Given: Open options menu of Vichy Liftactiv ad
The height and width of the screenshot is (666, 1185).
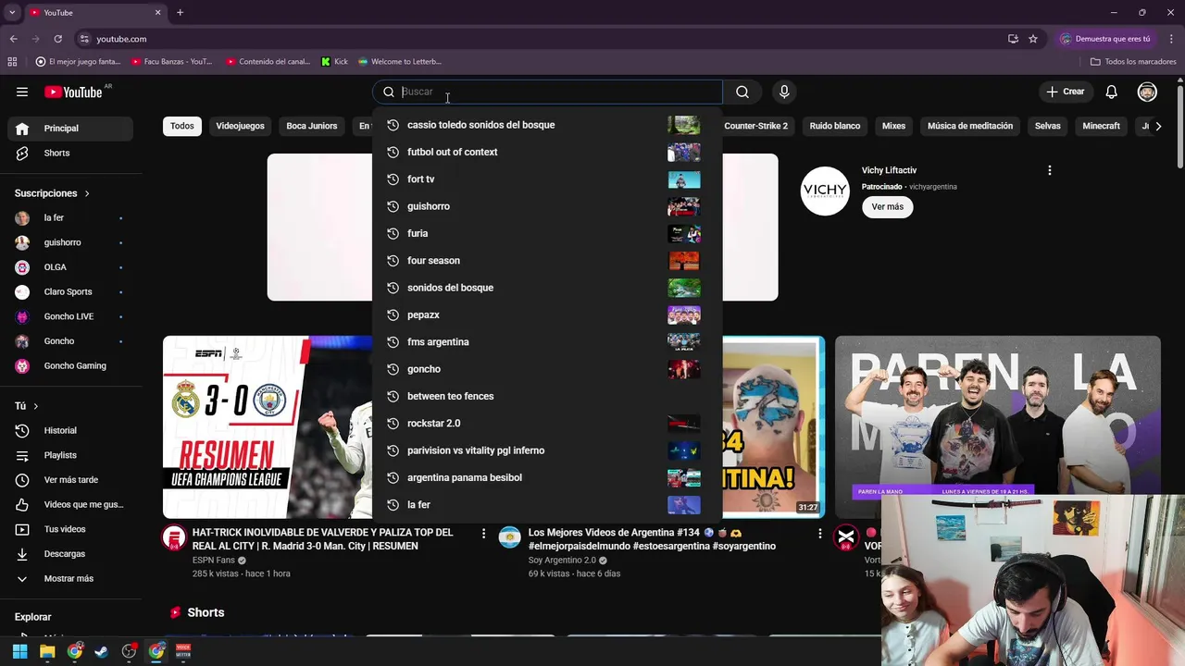Looking at the screenshot, I should pyautogui.click(x=1049, y=170).
